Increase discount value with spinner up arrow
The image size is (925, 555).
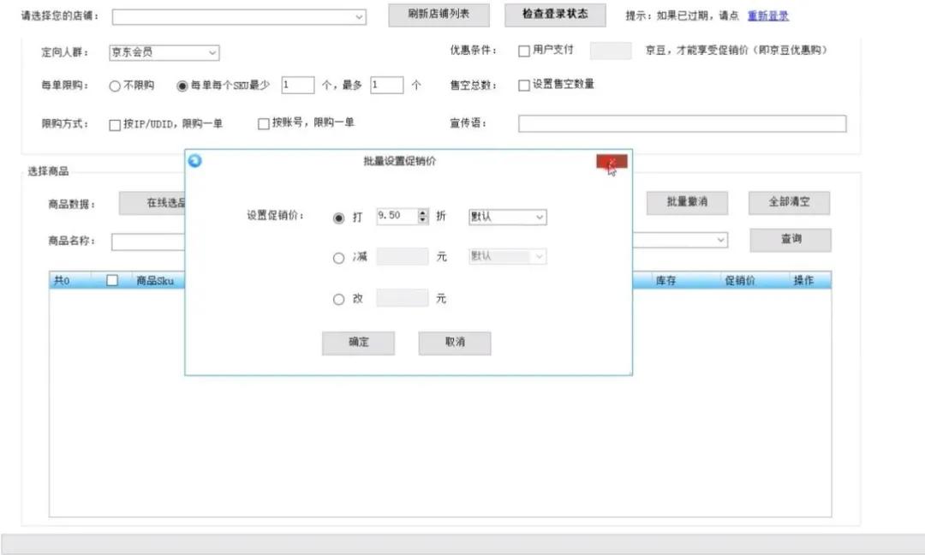click(423, 212)
